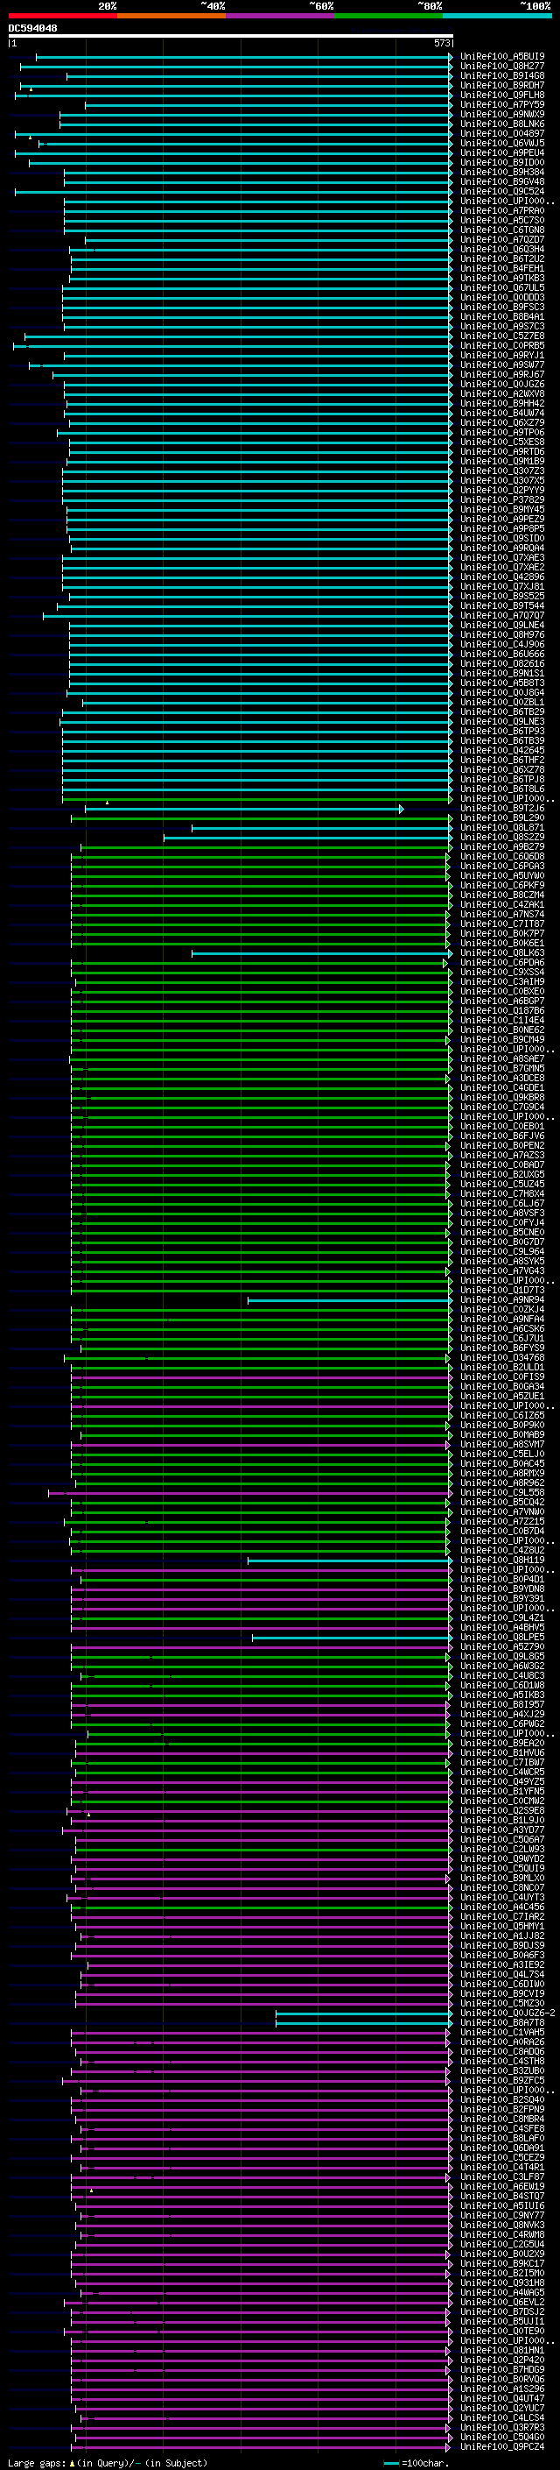This screenshot has width=560, height=2470.
Task: Open hit UniRef100_A5BUI9
Action: coord(501,57)
